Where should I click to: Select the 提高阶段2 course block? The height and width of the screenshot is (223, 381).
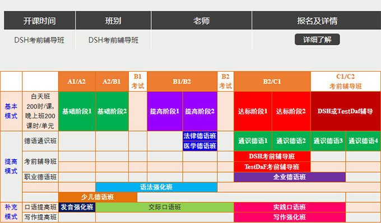199,112
